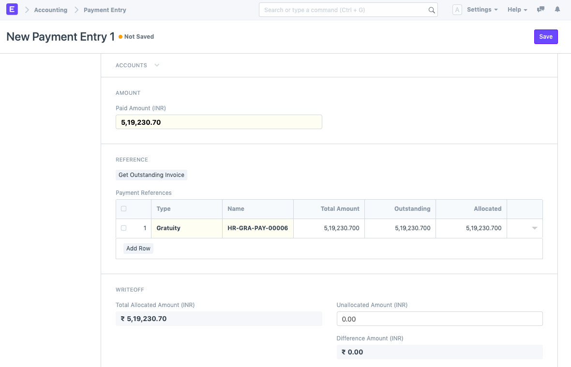
Task: Open the Settings dropdown
Action: pos(481,9)
